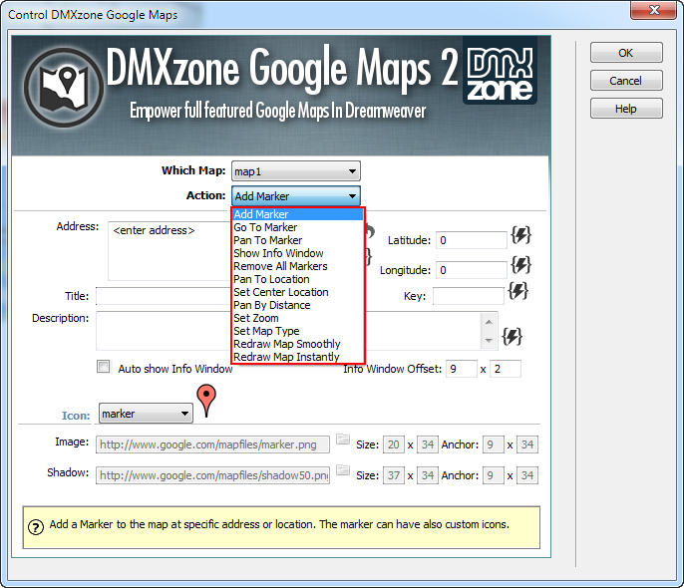The height and width of the screenshot is (588, 684).
Task: Click Info Window Offset second field (2)
Action: pyautogui.click(x=506, y=369)
